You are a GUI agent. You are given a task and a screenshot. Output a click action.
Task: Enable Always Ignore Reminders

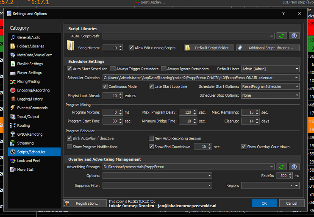coord(164,69)
